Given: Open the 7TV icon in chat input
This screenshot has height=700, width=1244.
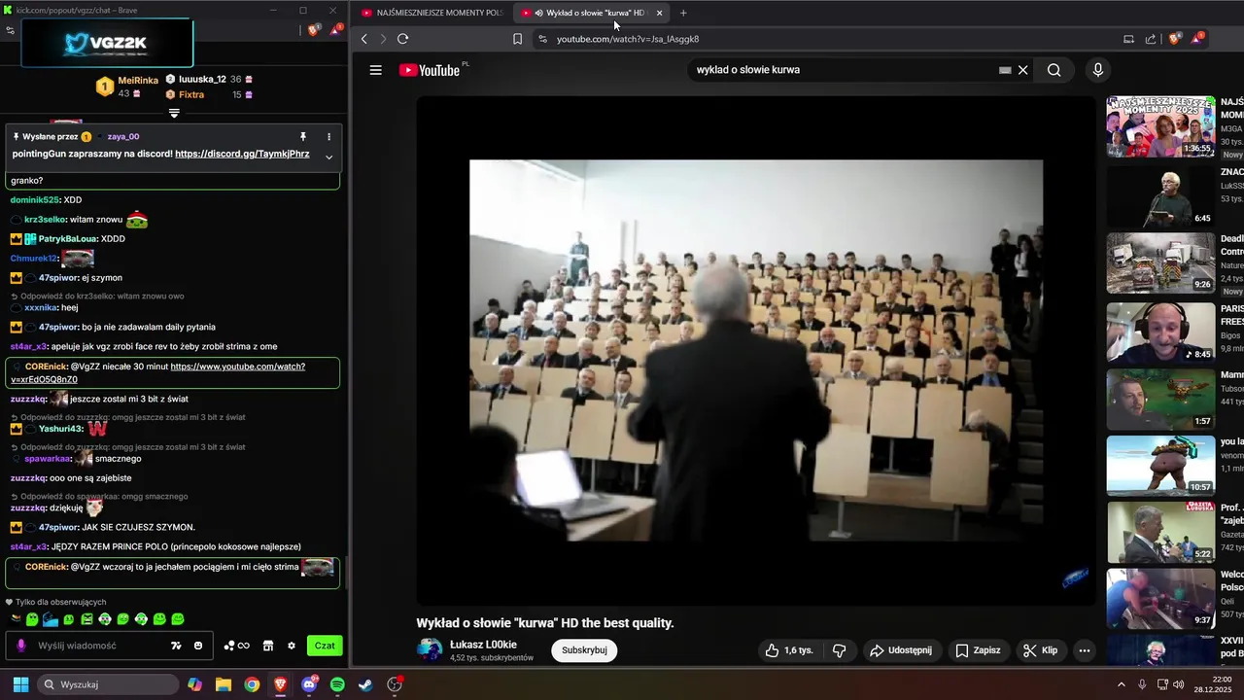Looking at the screenshot, I should point(176,646).
